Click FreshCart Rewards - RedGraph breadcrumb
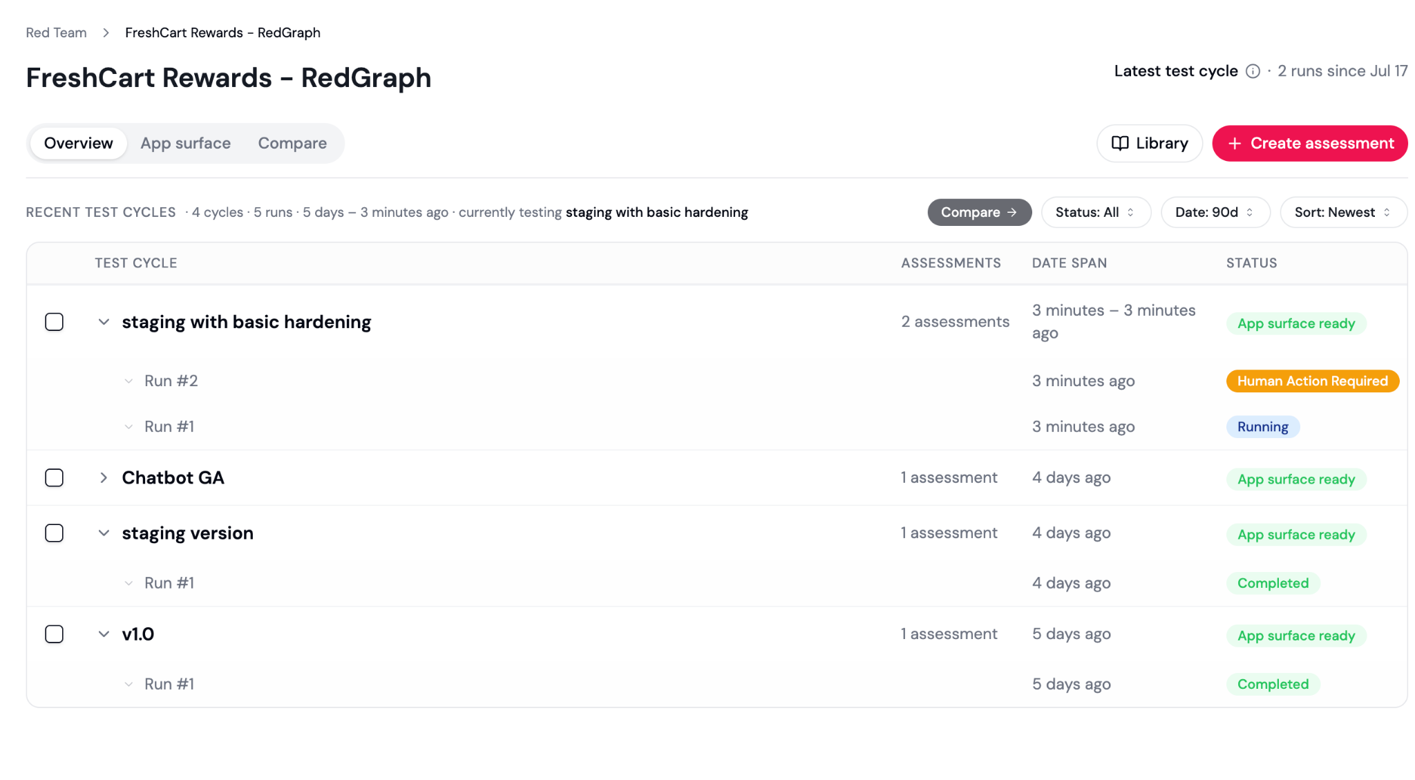Image resolution: width=1415 pixels, height=780 pixels. click(222, 32)
